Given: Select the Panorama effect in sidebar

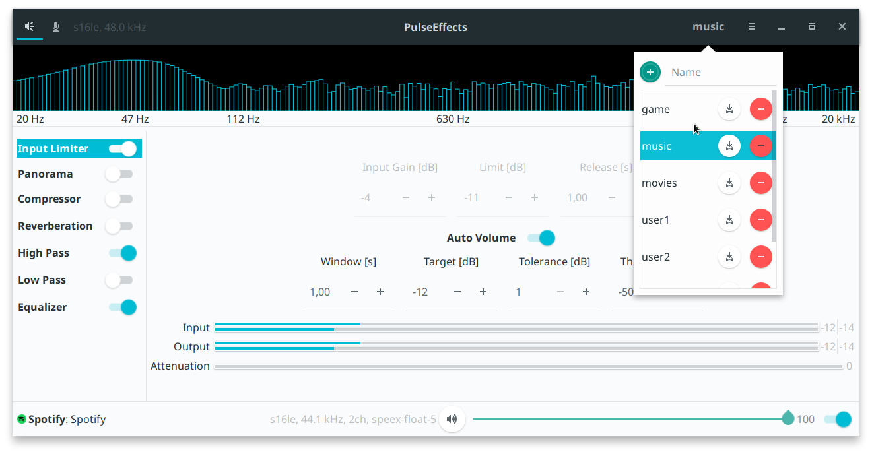Looking at the screenshot, I should [45, 174].
